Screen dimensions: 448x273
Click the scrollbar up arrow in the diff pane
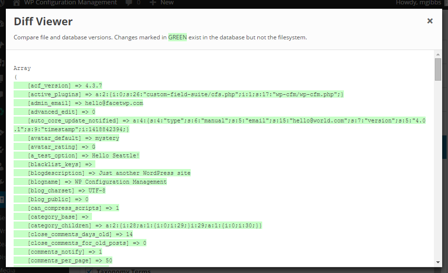click(x=438, y=54)
